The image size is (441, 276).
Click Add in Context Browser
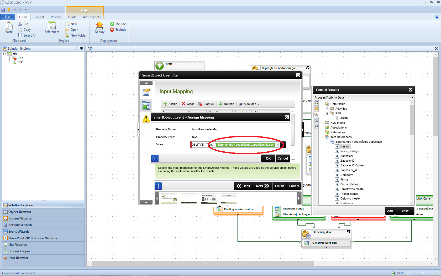click(x=390, y=211)
